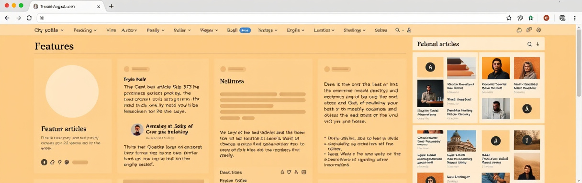Viewport: 582px width, 183px height.
Task: Open the side panel icon in the browser toolbar
Action: [x=562, y=18]
